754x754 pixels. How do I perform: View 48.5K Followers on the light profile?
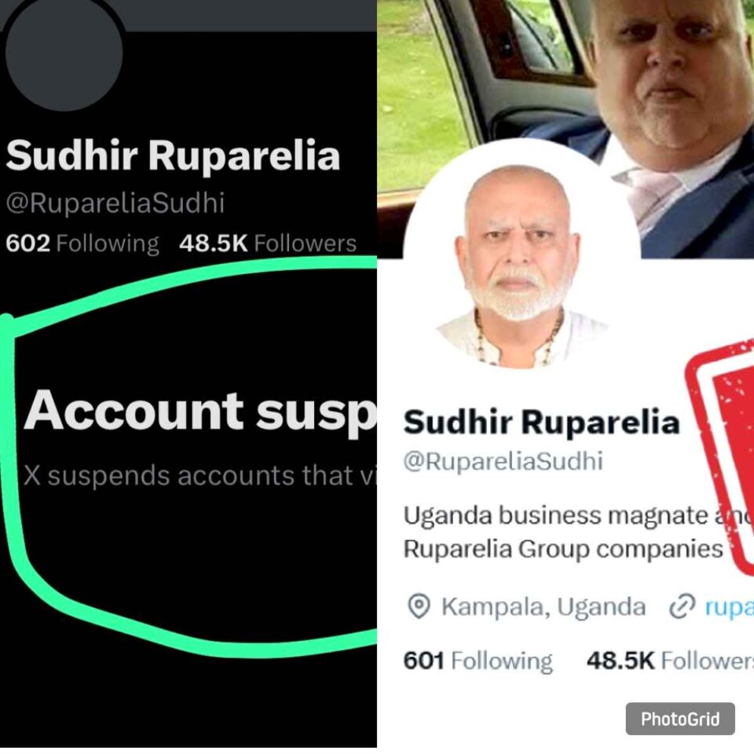(x=670, y=661)
